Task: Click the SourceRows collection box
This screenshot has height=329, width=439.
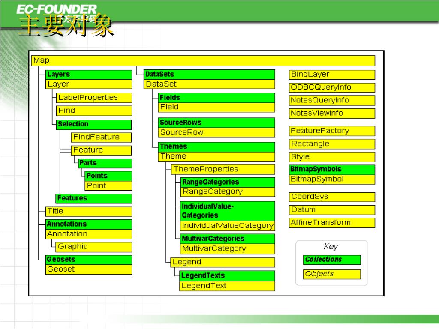Action: pos(216,123)
